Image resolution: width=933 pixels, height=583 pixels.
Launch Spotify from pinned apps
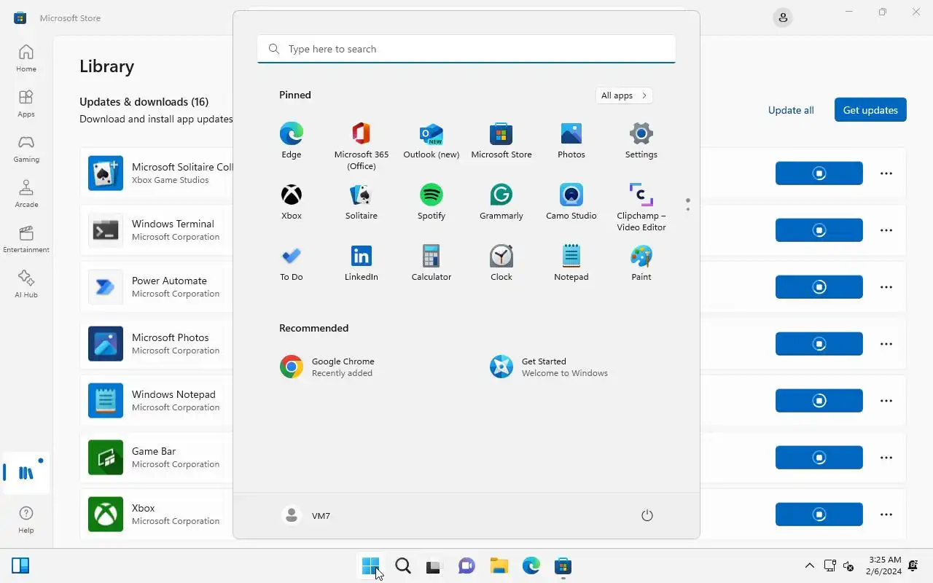click(431, 201)
